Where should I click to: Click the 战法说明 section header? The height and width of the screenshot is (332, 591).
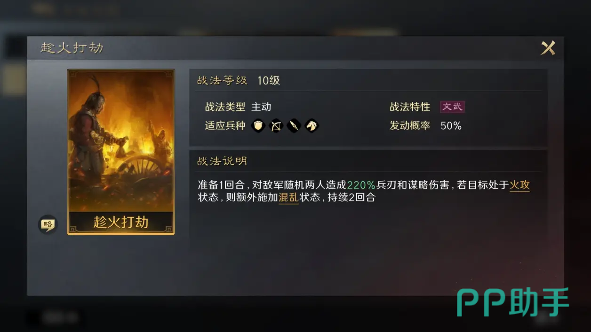coord(222,161)
